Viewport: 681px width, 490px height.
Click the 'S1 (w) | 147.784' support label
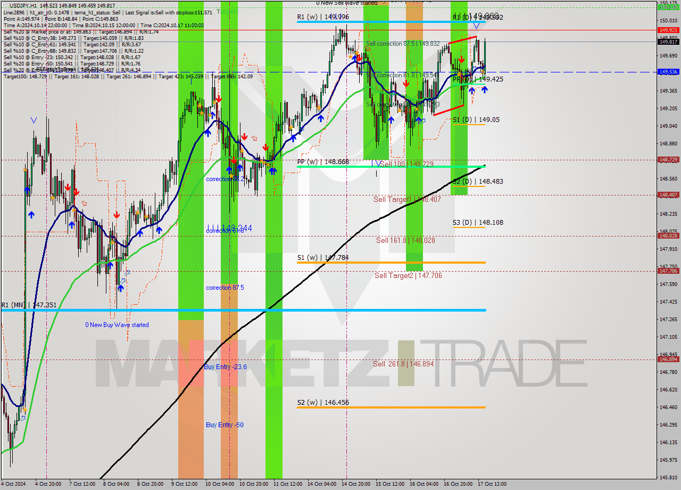323,258
